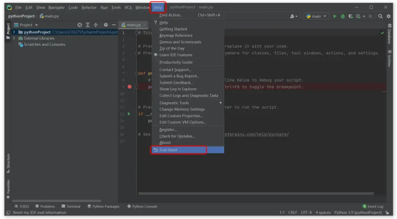This screenshot has width=397, height=219.
Task: Choose Edit Custom VM Options... entry
Action: (188, 122)
